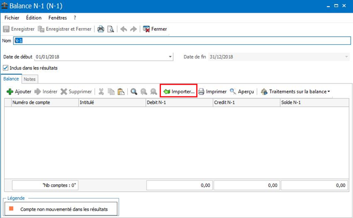The height and width of the screenshot is (218, 353).
Task: Click the undo arrow icon
Action: click(x=124, y=29)
